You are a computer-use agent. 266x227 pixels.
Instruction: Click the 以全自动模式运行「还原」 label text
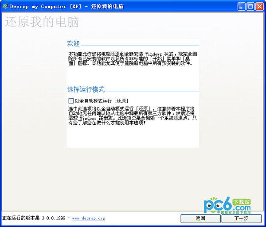pos(102,101)
